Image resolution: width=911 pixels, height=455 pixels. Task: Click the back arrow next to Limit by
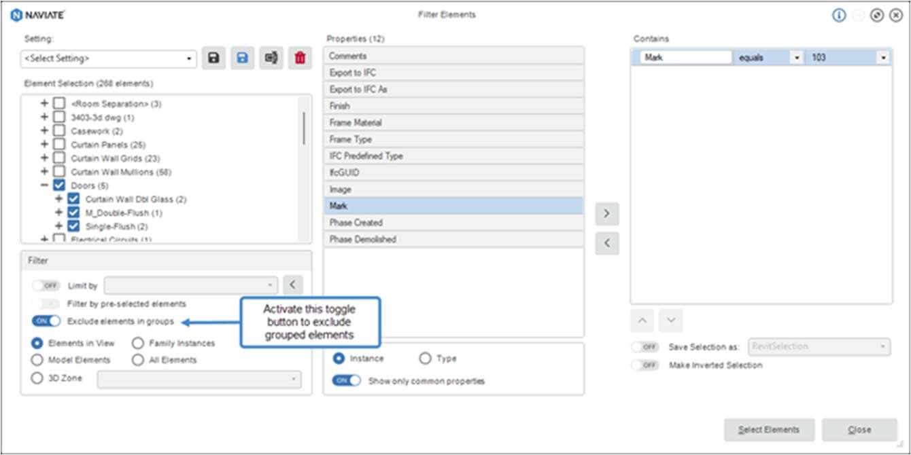point(292,285)
